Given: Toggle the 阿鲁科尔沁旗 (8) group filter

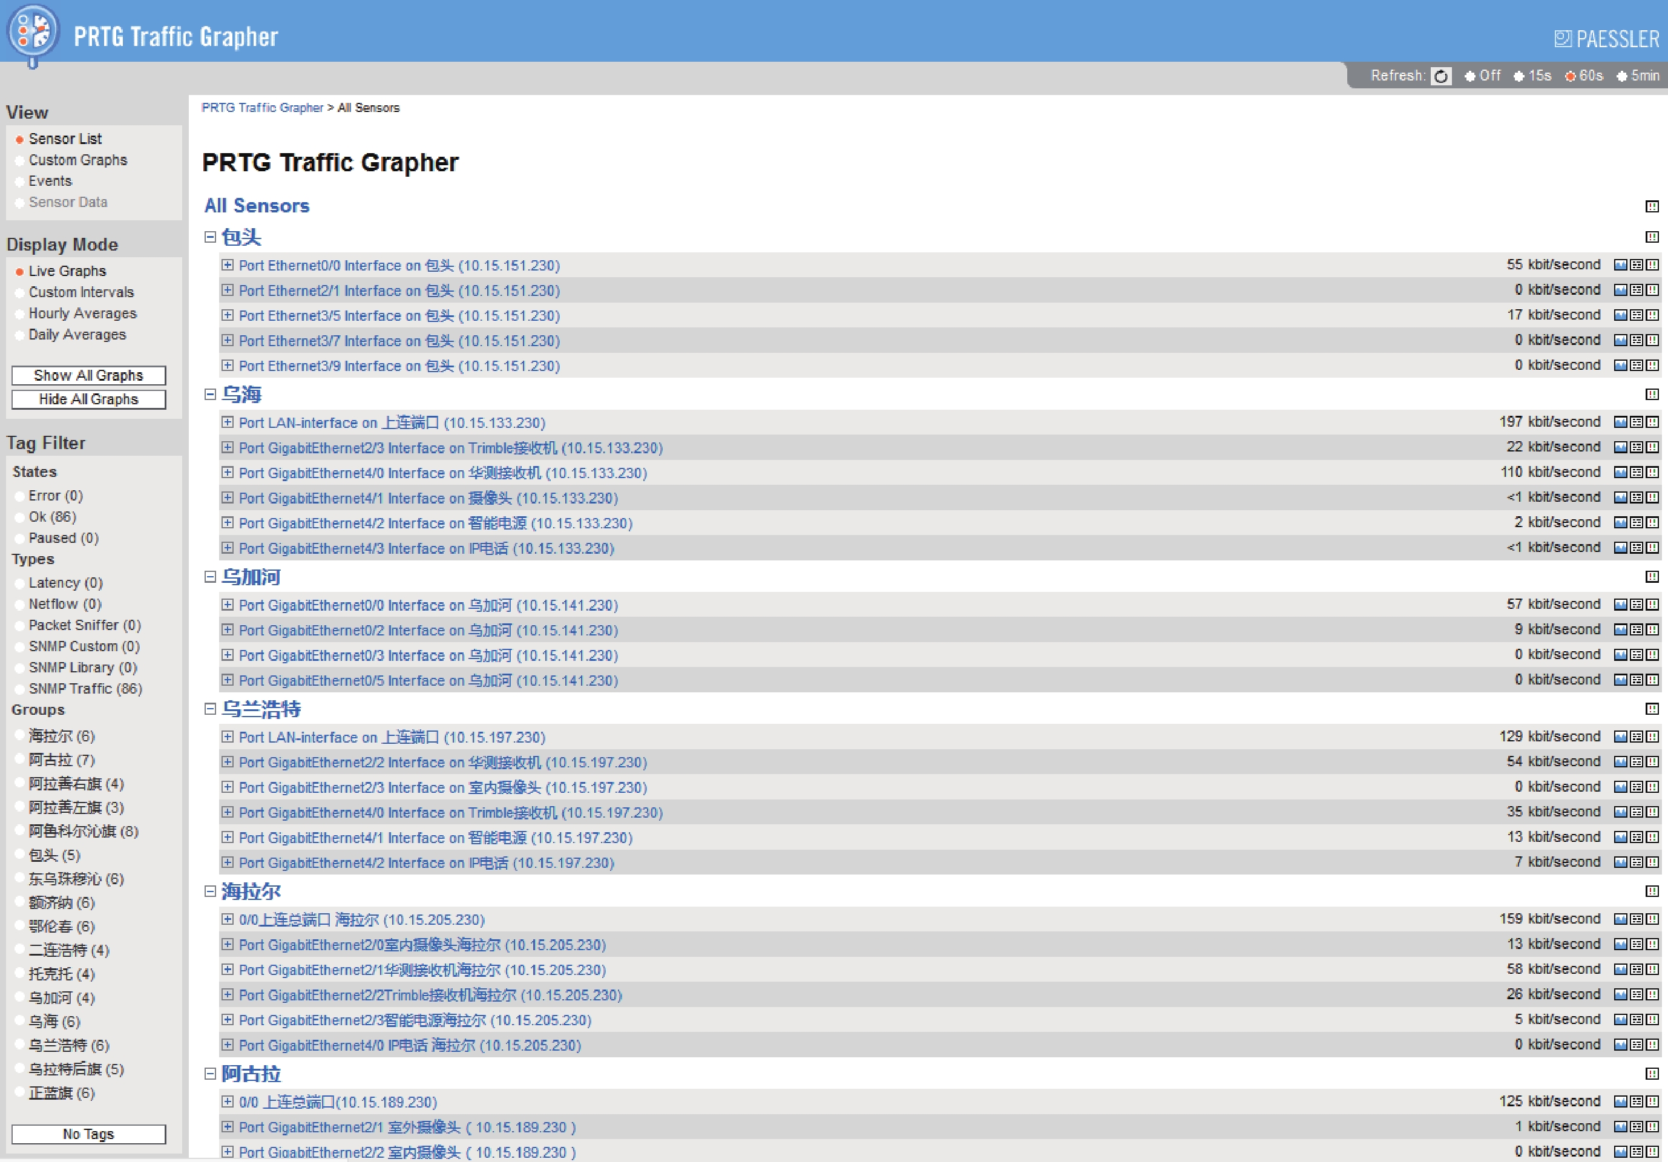Looking at the screenshot, I should [x=84, y=831].
